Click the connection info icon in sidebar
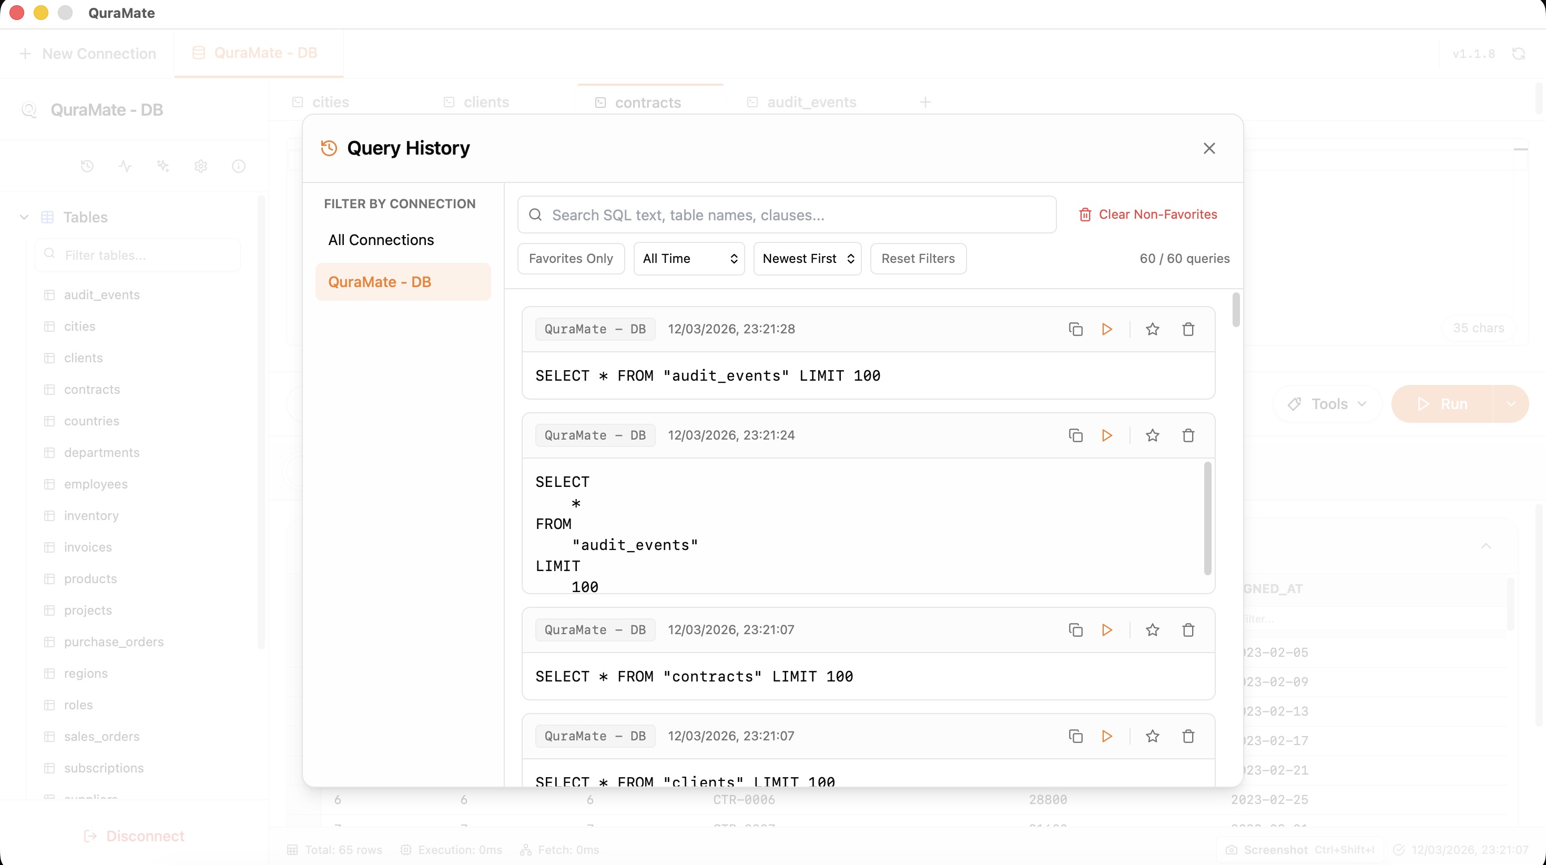This screenshot has width=1546, height=865. coord(239,166)
